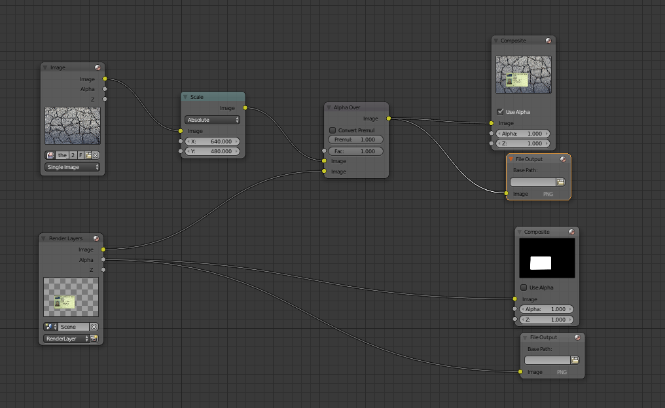The image size is (665, 408).
Task: Render active scene via camera icon
Action: pyautogui.click(x=94, y=339)
